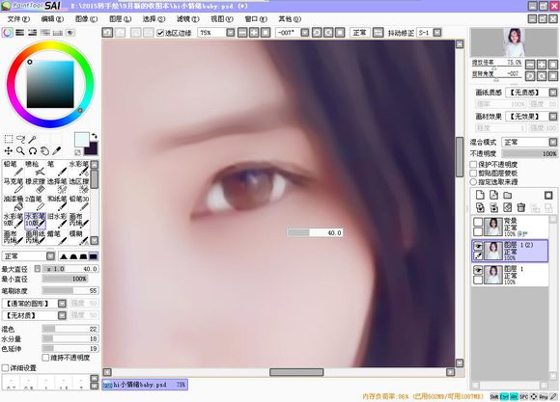Enable 保护不透明度 preserve opacity checkbox
This screenshot has width=560, height=402.
pos(473,165)
